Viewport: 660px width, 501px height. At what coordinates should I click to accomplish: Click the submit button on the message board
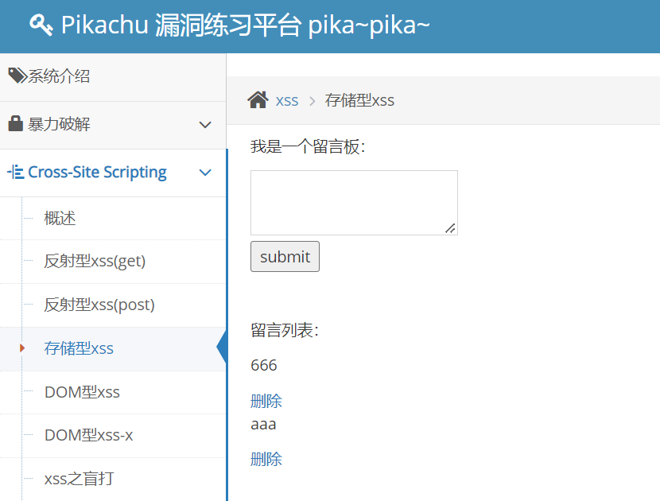(x=285, y=256)
